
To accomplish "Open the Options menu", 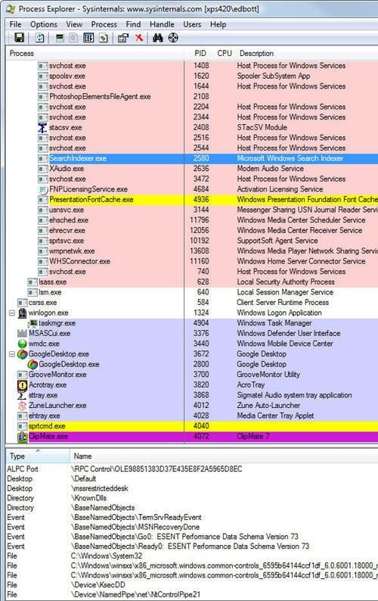I will tap(44, 24).
